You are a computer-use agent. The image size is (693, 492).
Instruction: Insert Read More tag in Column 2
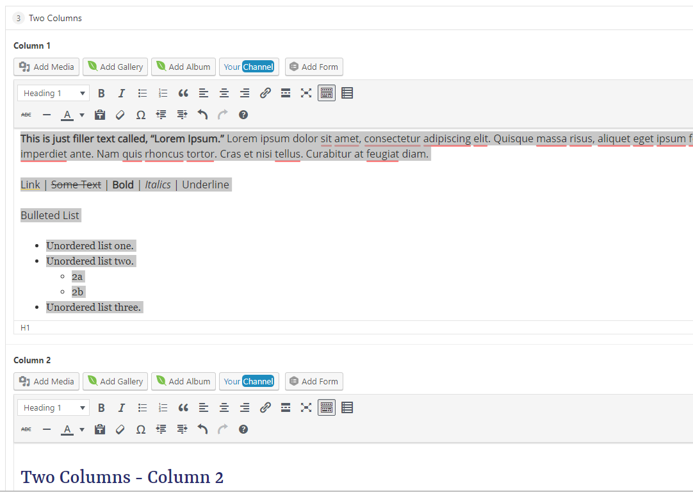tap(286, 408)
